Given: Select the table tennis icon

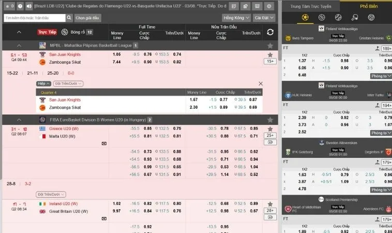Looking at the screenshot, I should coord(355,17).
